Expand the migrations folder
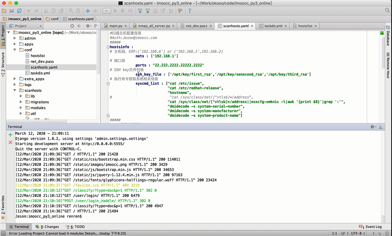Screen dimensions: 392x236 [x=21, y=102]
